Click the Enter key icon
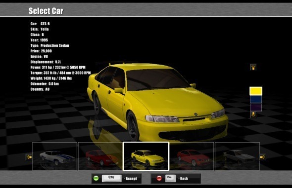This screenshot has width=292, height=188. coord(111,178)
